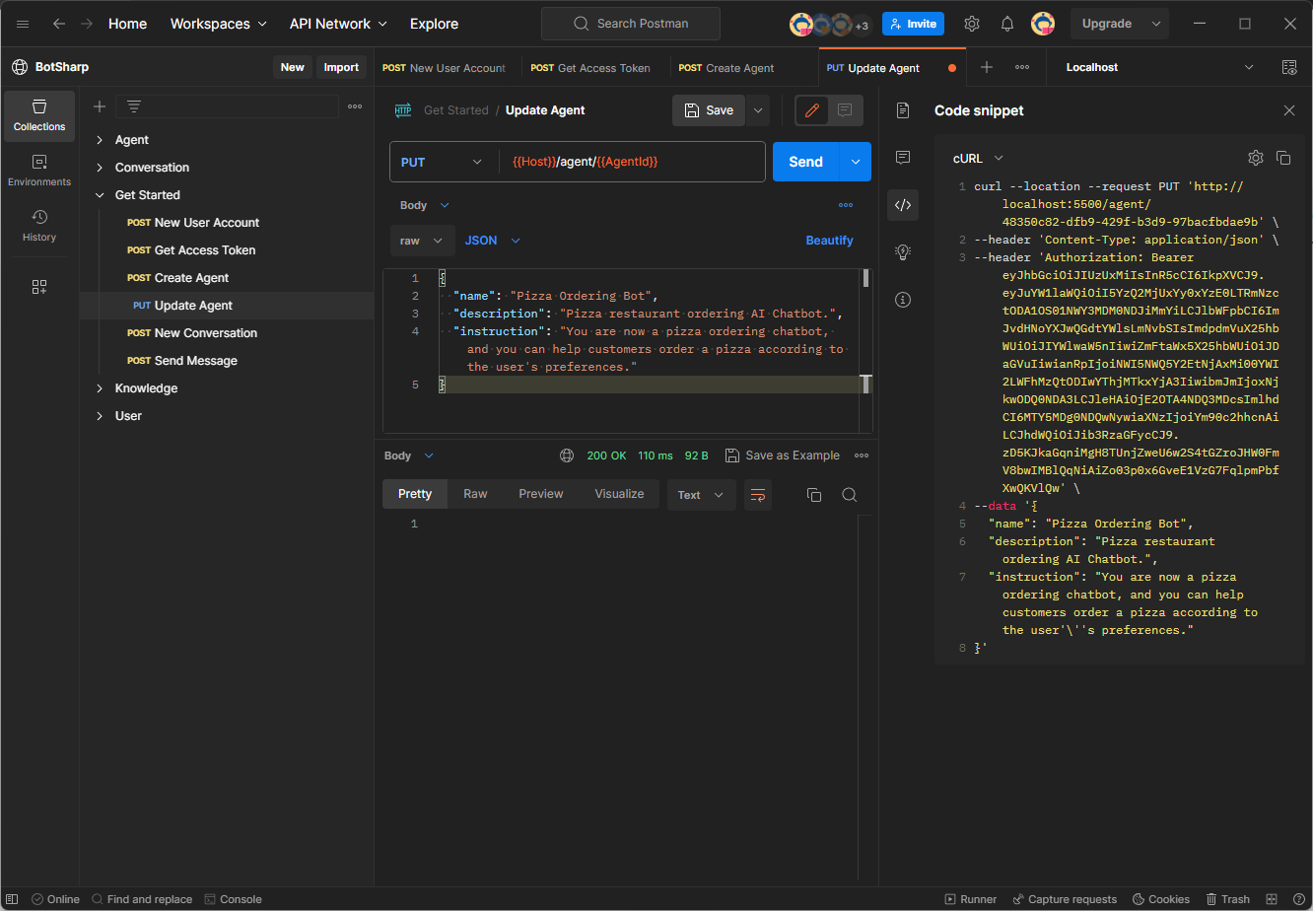
Task: Click the request URL input field
Action: [632, 162]
